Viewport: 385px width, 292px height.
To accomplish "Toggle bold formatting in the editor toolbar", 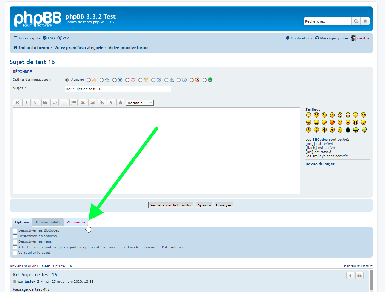I will tap(17, 103).
